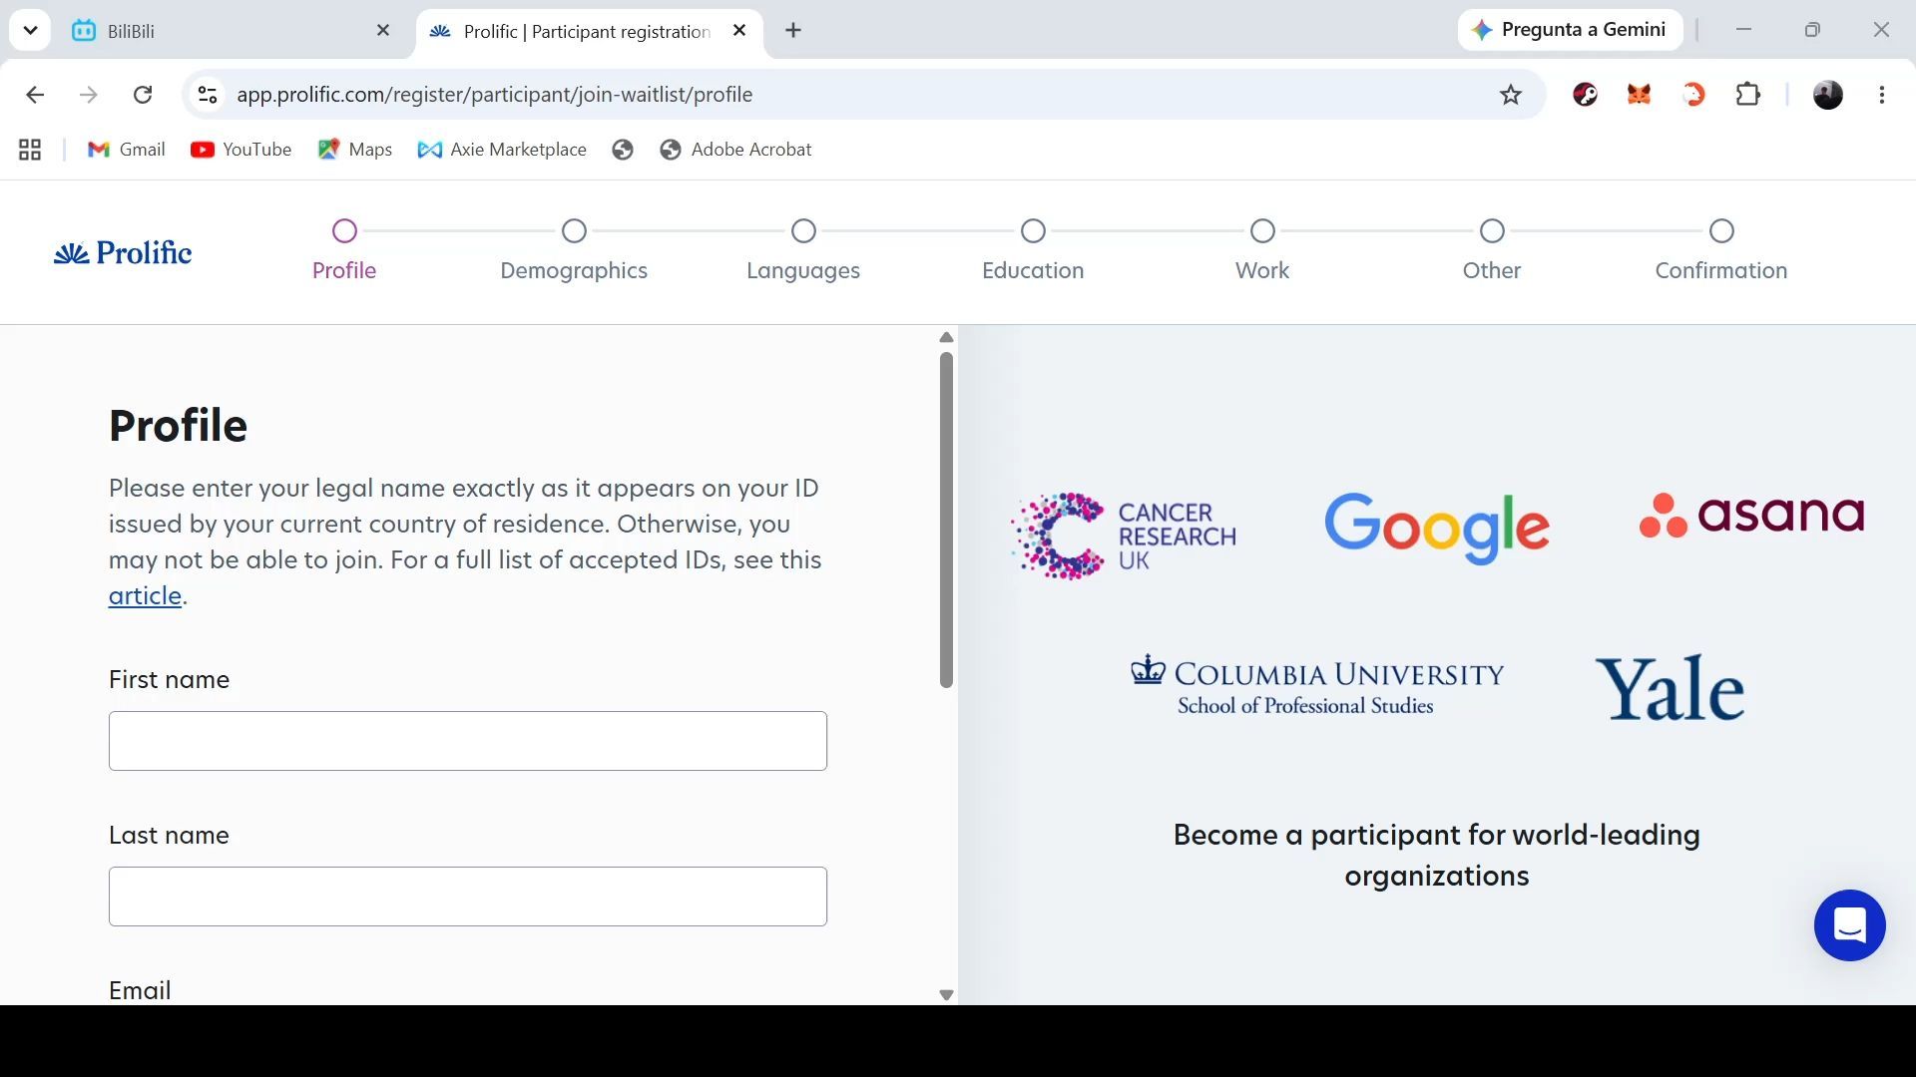
Task: Click the form's vertical scrollbar thumb
Action: (946, 520)
